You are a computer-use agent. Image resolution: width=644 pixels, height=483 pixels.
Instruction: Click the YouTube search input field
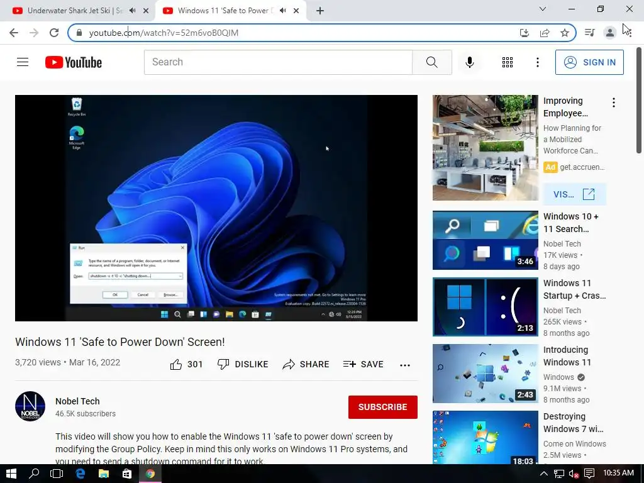coord(278,62)
